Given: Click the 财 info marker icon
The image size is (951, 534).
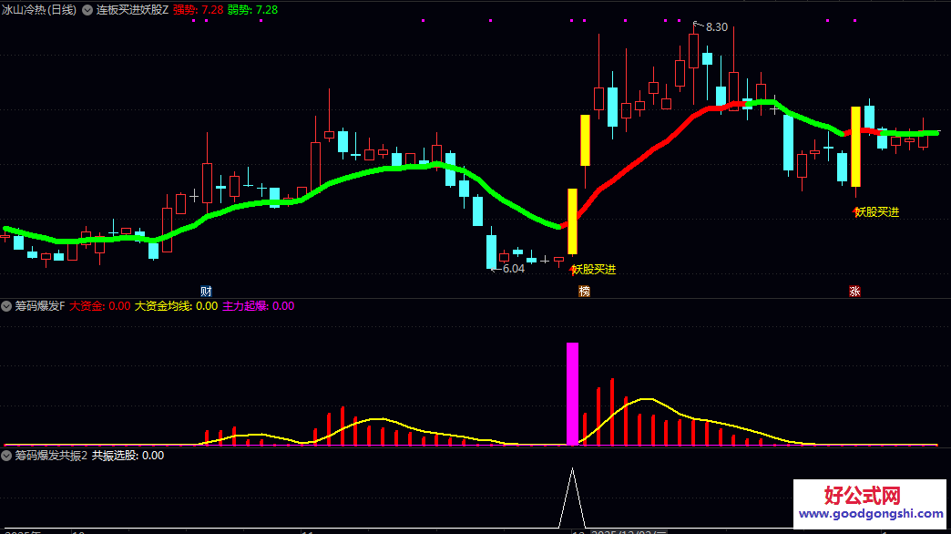Looking at the screenshot, I should click(x=206, y=292).
